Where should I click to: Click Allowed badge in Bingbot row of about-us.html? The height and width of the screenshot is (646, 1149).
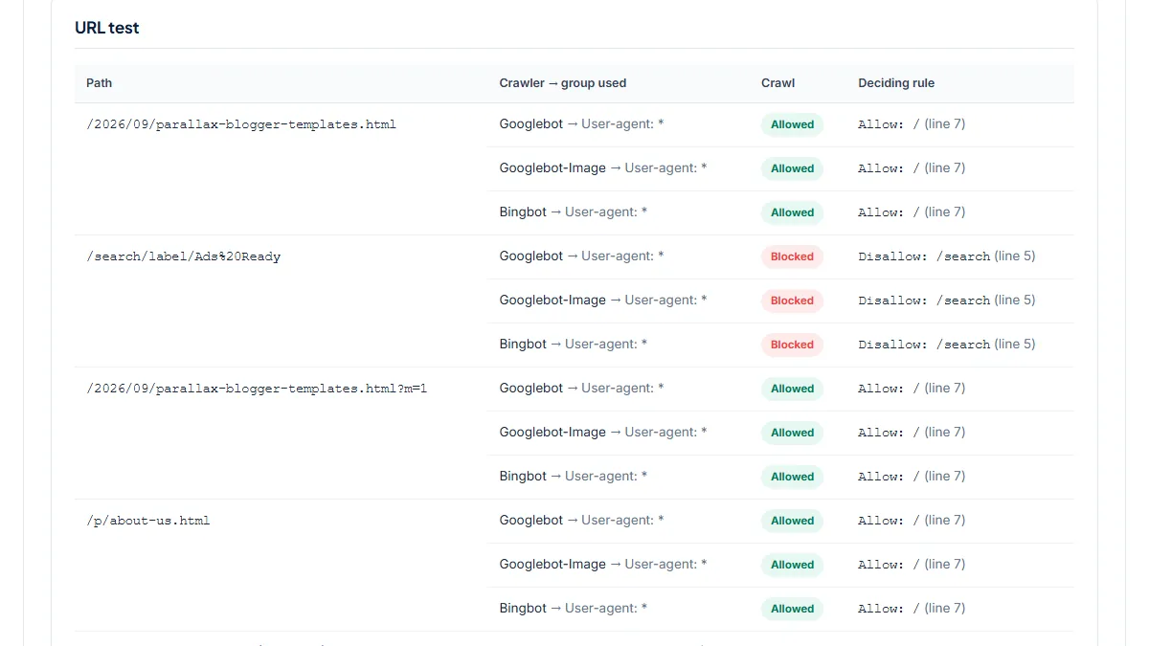coord(792,609)
